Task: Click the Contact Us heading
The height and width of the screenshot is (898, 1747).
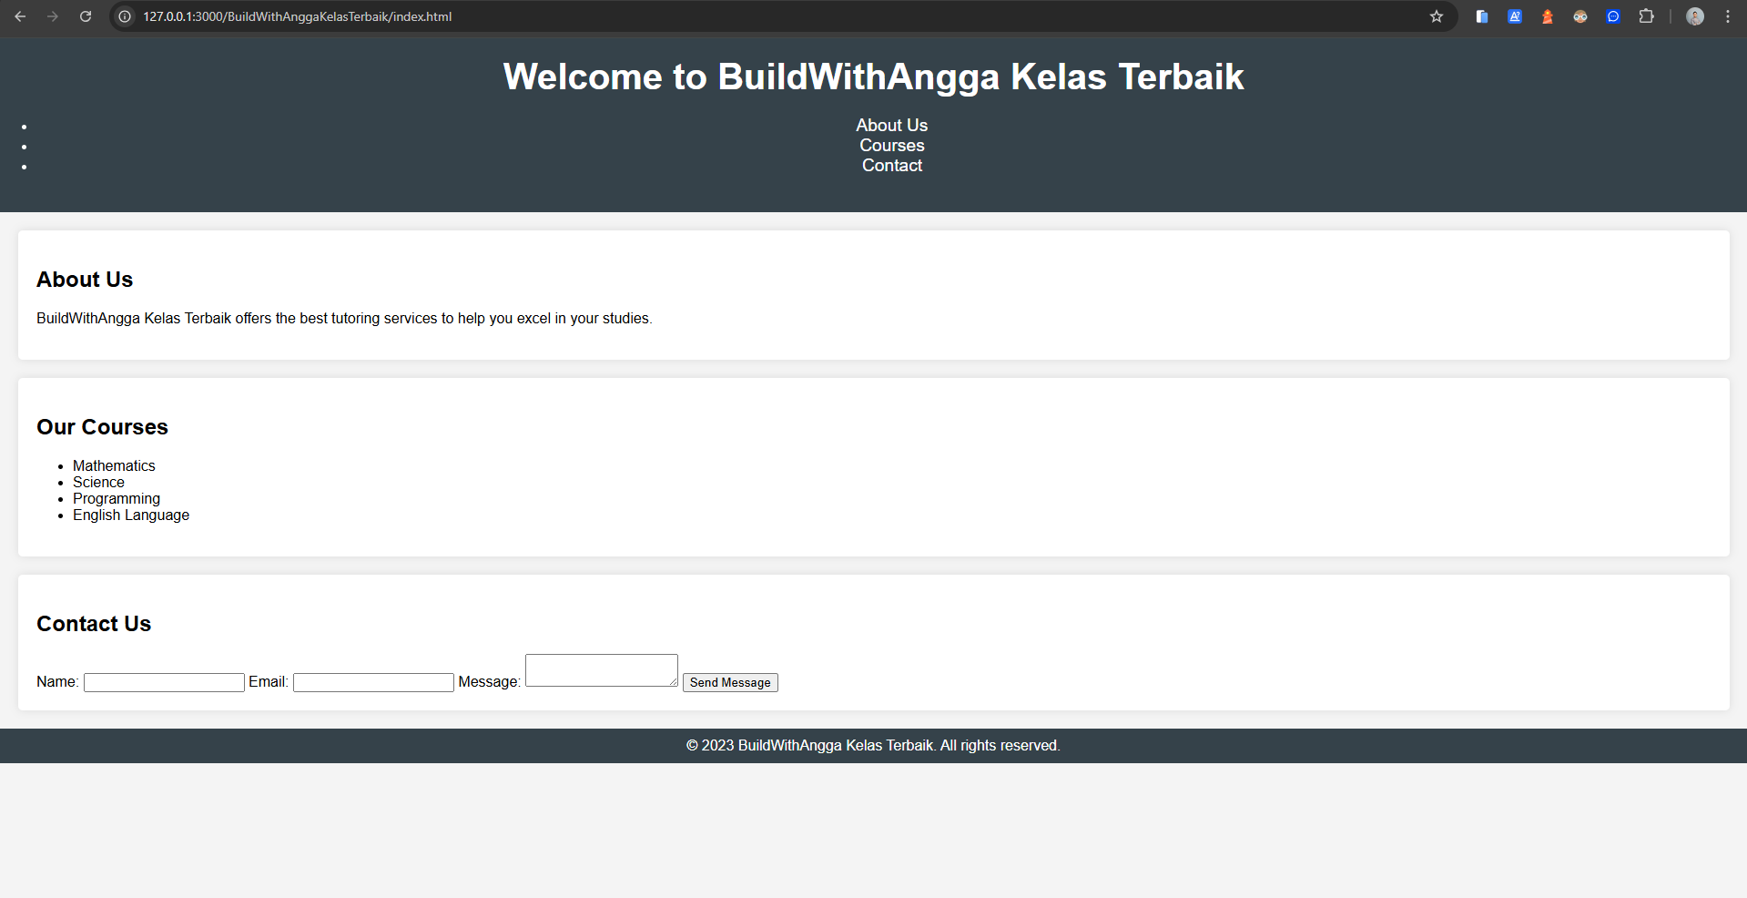Action: point(94,624)
